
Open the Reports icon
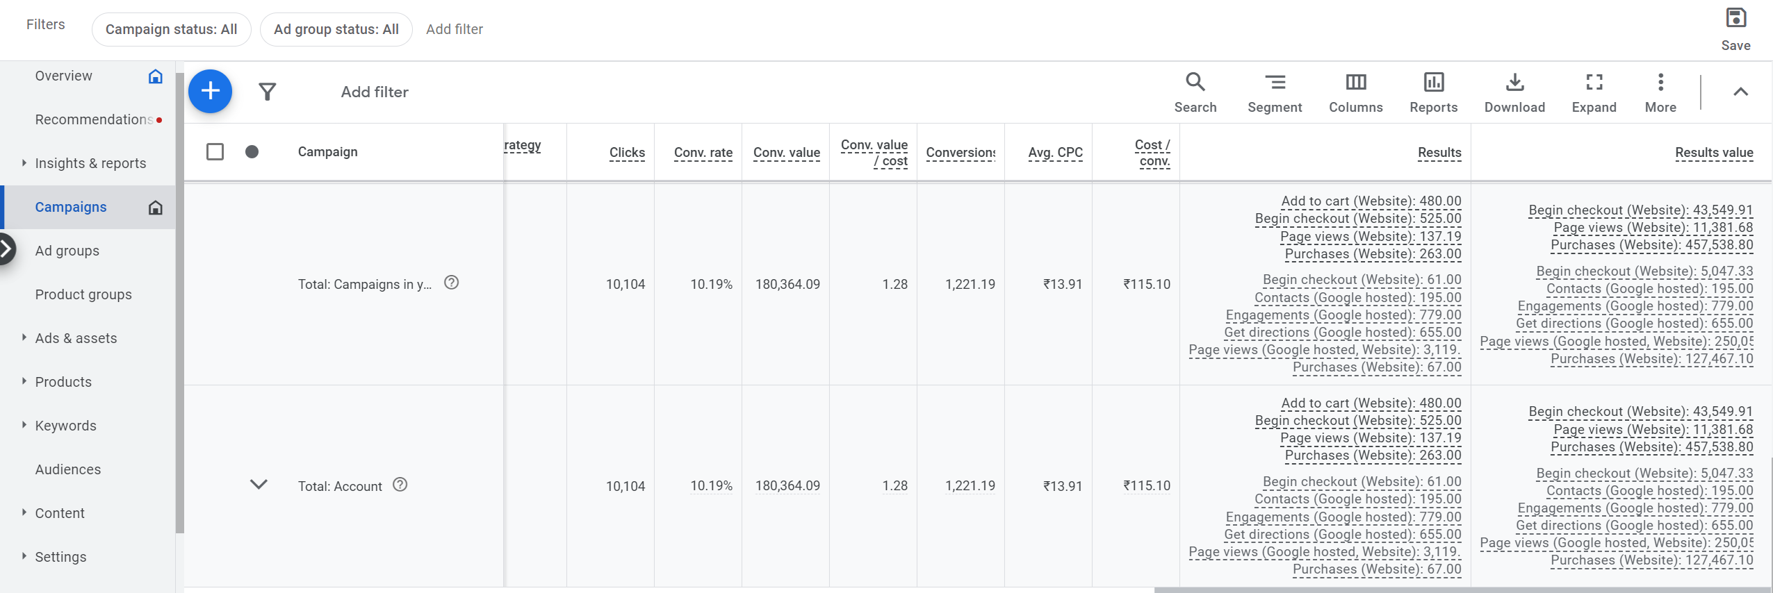1433,92
